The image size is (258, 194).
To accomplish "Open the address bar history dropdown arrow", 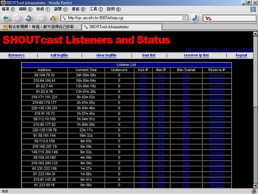I will pos(184,18).
